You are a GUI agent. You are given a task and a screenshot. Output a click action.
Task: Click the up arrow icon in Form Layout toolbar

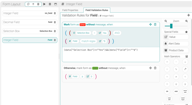click(x=33, y=4)
